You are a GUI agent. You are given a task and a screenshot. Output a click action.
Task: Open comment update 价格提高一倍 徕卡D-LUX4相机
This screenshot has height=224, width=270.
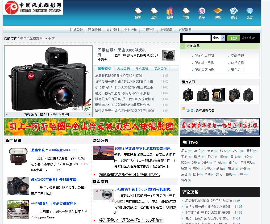(209, 207)
